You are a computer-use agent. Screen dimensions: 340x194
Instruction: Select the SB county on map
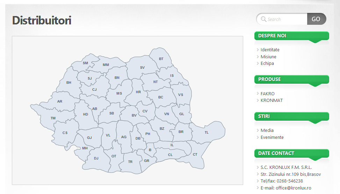pos(112,113)
